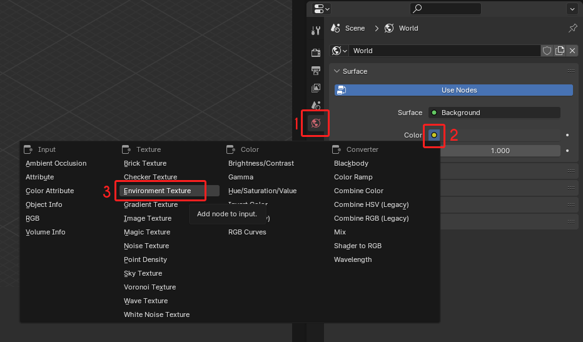583x342 pixels.
Task: Open the World data-block browse dropdown
Action: point(340,51)
